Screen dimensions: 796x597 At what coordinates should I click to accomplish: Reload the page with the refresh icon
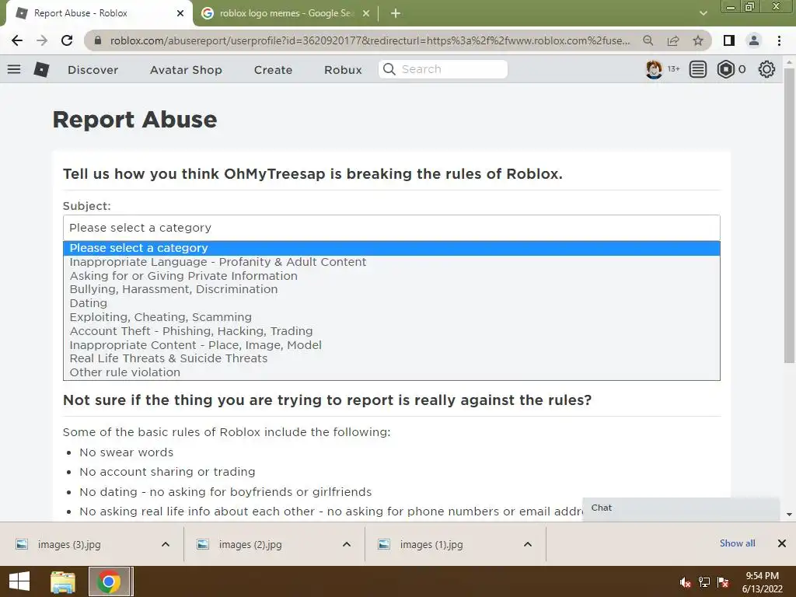coord(67,40)
